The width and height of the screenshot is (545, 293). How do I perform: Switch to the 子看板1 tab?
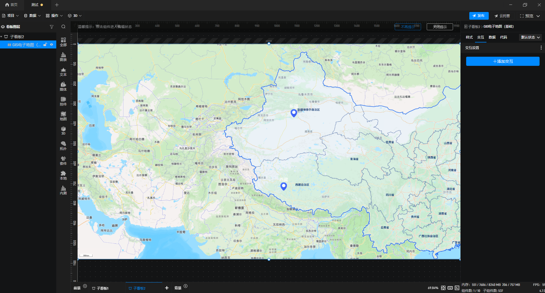[102, 288]
